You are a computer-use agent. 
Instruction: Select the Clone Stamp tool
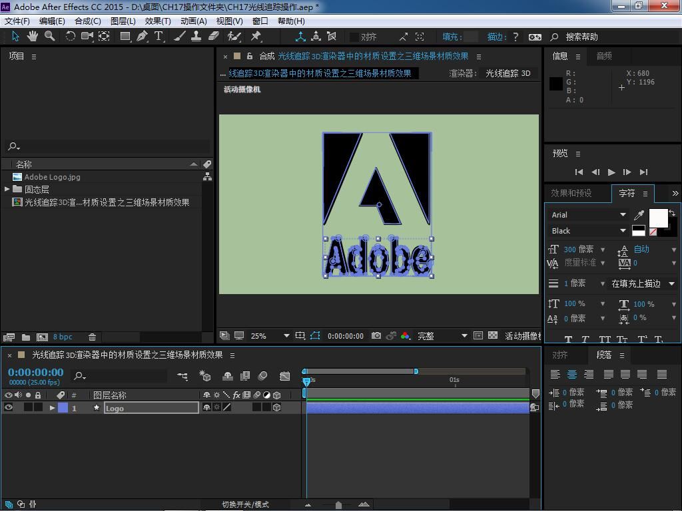coord(196,37)
